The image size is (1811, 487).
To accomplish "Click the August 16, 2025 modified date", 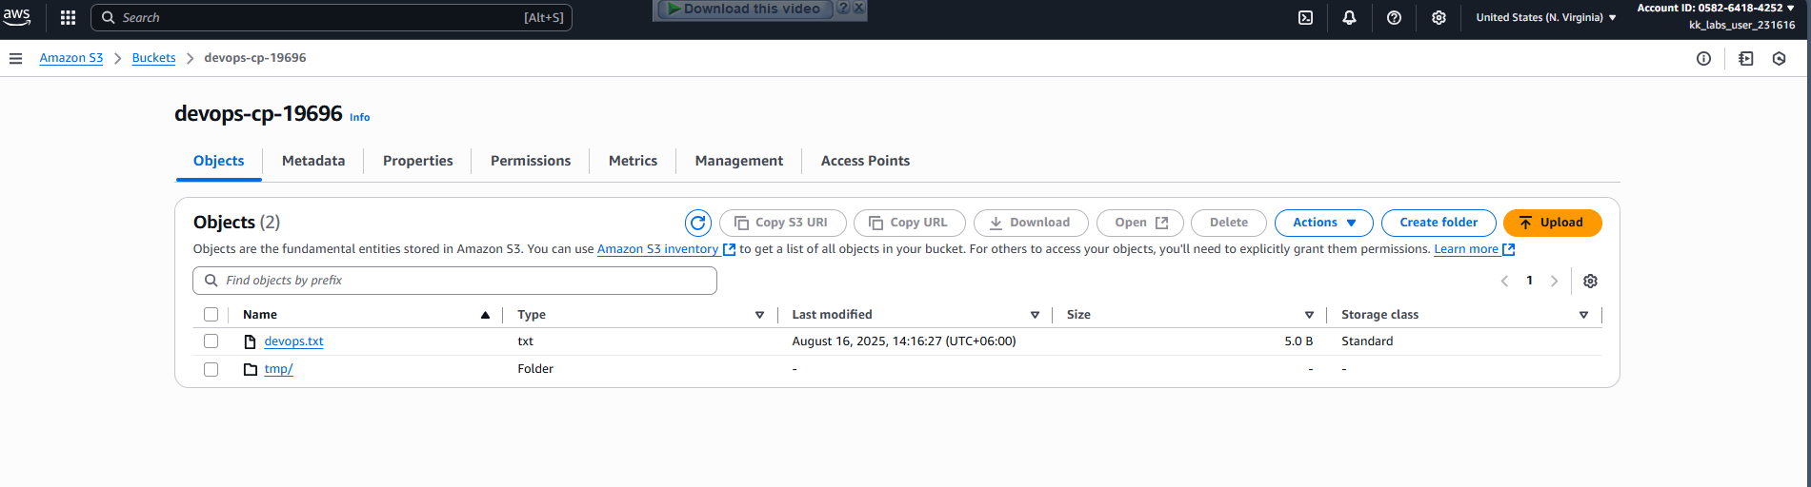I will click(904, 341).
